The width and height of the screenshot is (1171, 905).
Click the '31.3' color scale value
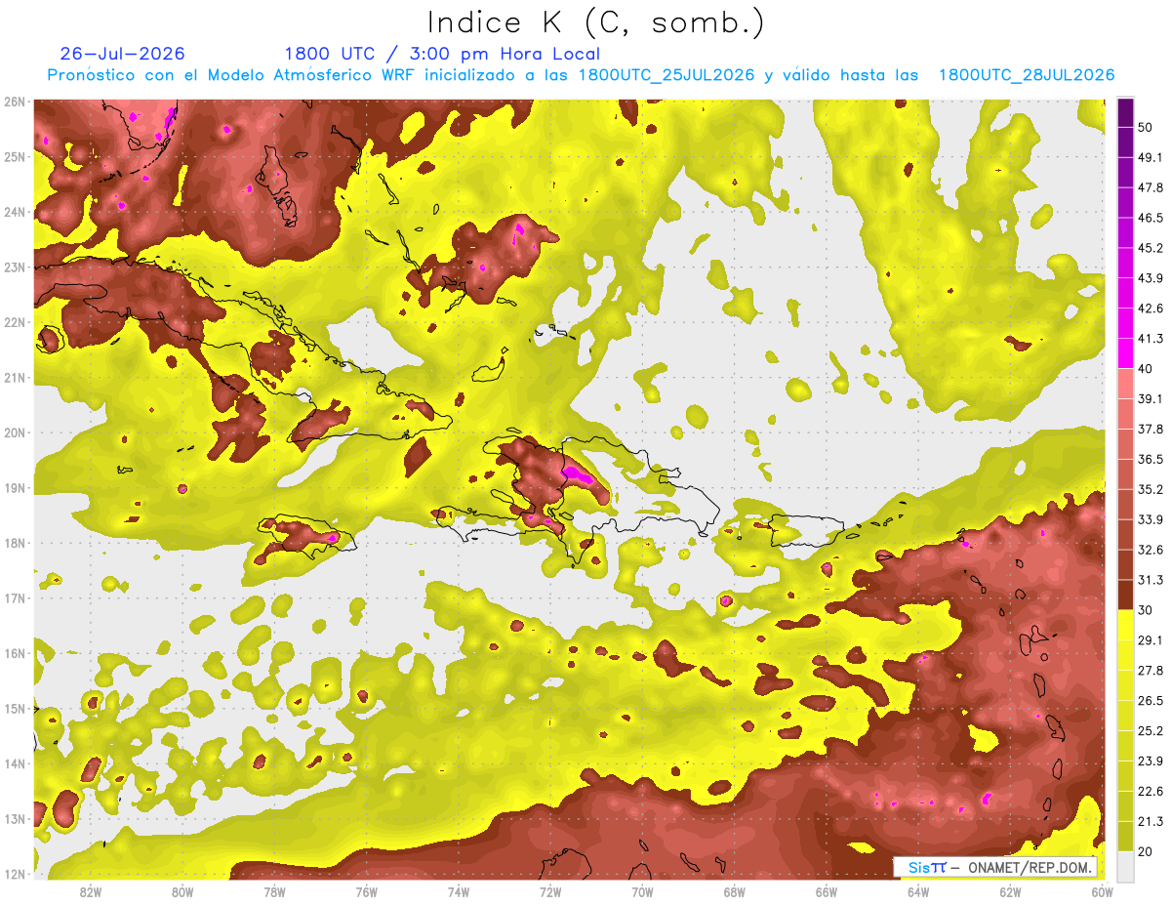(x=1150, y=580)
